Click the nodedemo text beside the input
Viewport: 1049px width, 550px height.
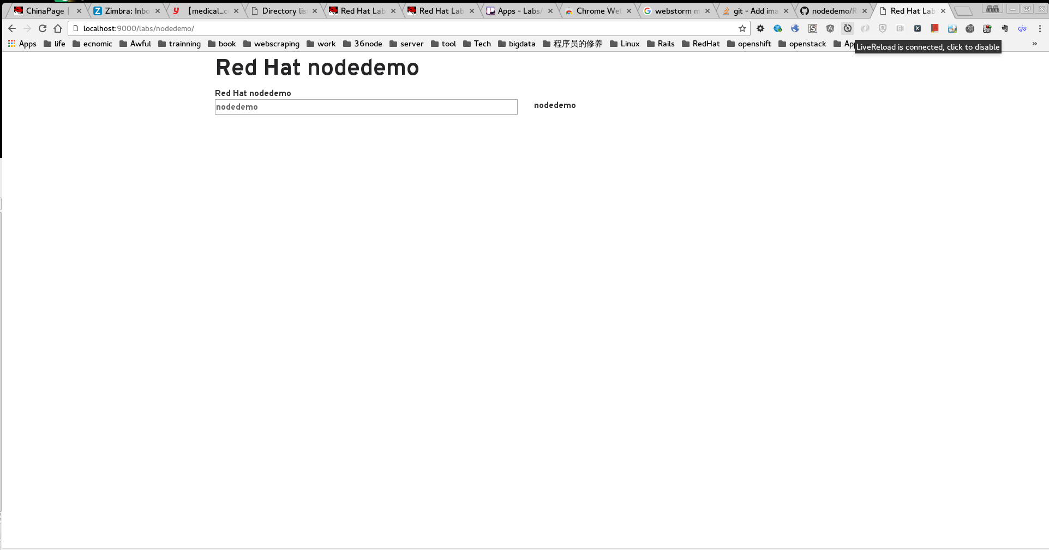click(x=555, y=105)
